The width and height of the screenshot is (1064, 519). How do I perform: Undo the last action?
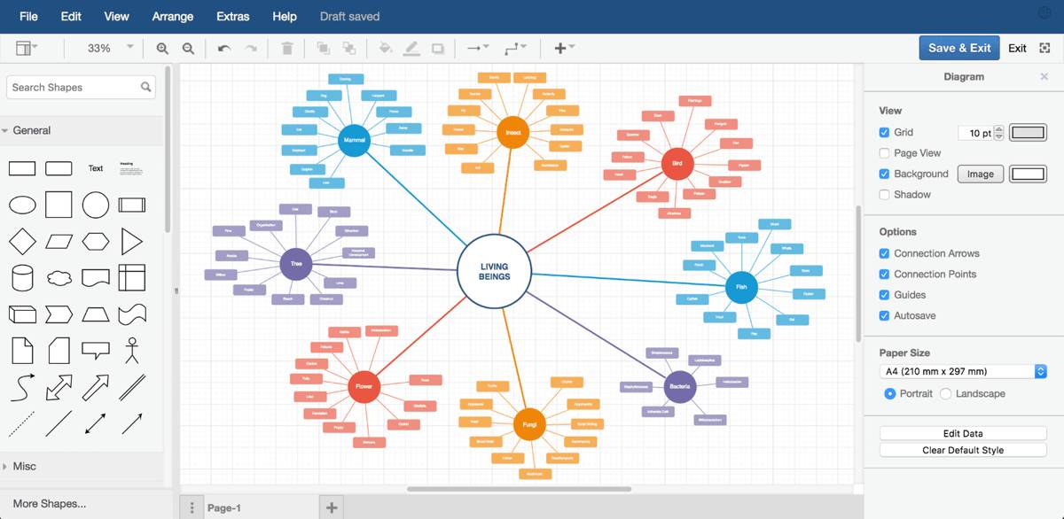[x=224, y=49]
